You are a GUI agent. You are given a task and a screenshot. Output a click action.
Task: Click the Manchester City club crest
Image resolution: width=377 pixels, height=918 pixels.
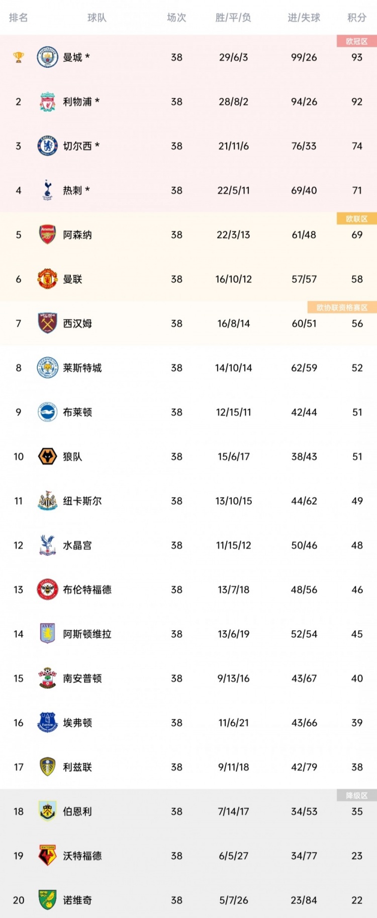point(48,57)
